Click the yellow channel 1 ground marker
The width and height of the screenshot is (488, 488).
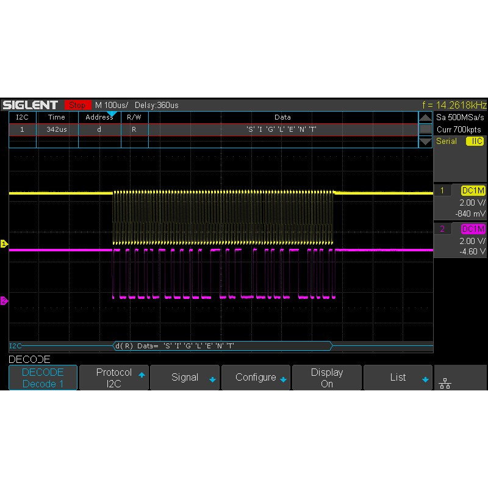[x=4, y=244]
